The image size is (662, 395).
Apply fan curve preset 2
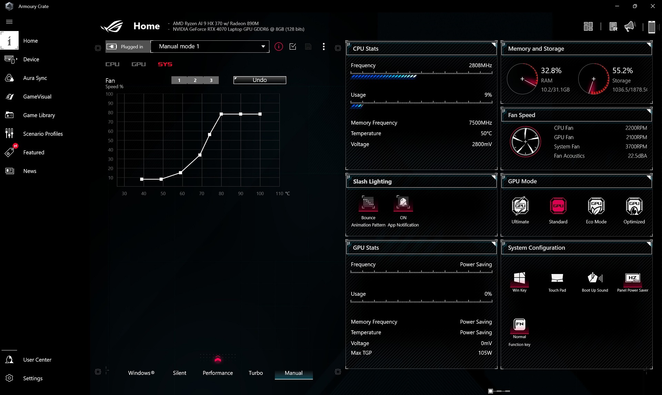(x=195, y=80)
